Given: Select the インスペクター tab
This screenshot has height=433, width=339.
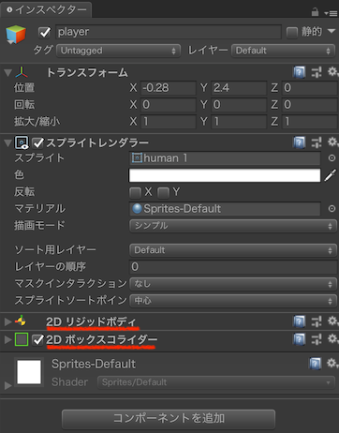Looking at the screenshot, I should [x=46, y=9].
